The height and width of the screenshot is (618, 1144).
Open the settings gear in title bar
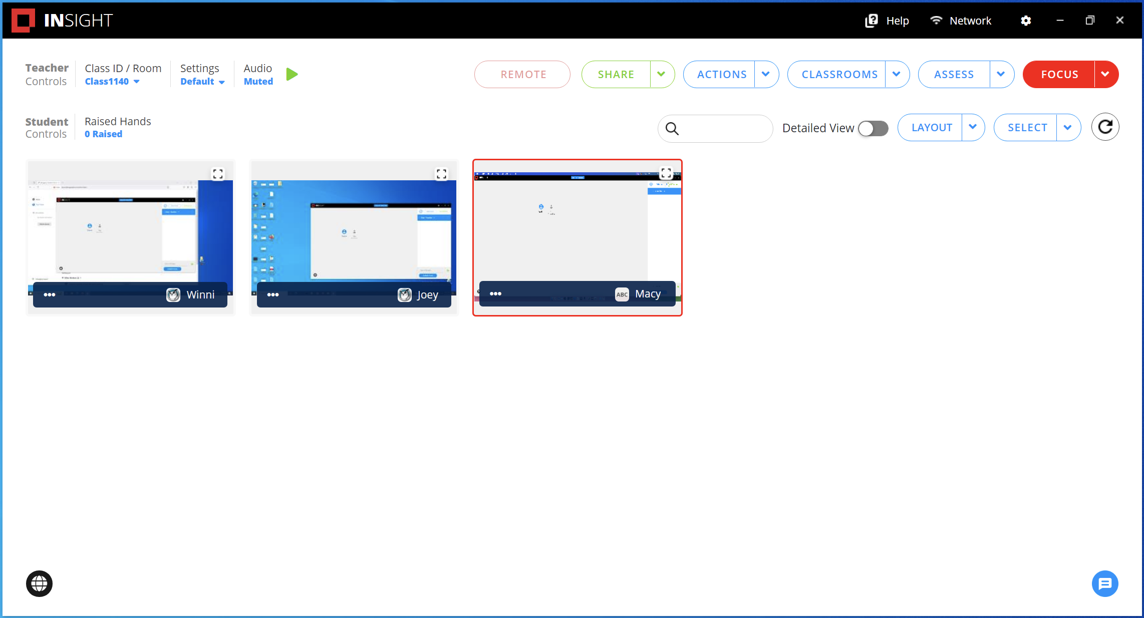point(1025,21)
